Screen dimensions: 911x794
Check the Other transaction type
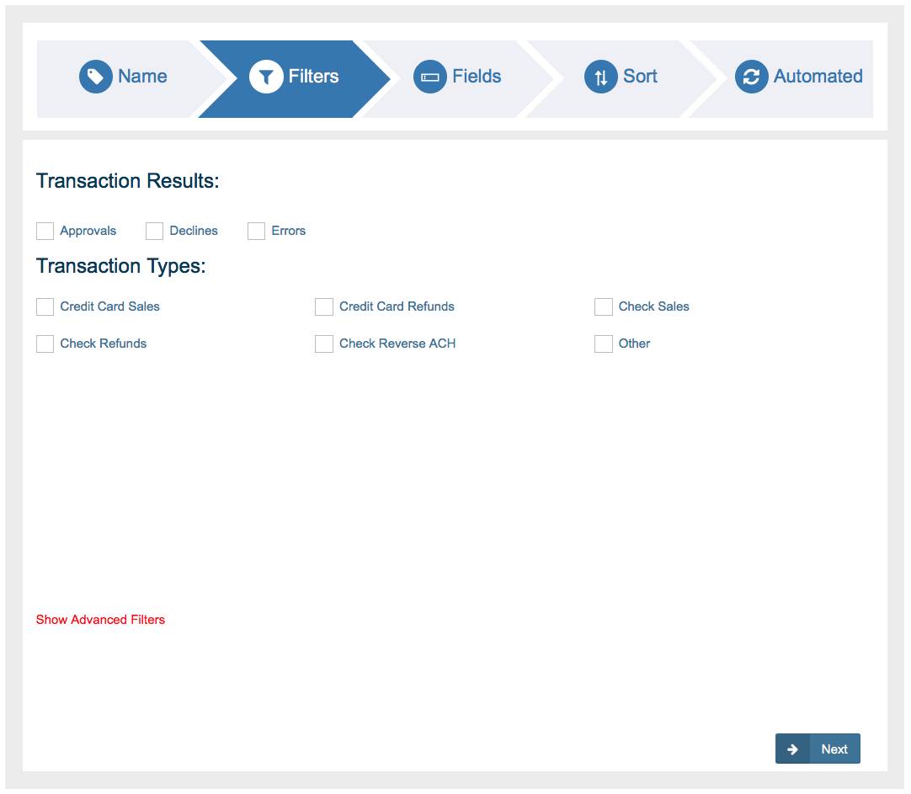603,344
